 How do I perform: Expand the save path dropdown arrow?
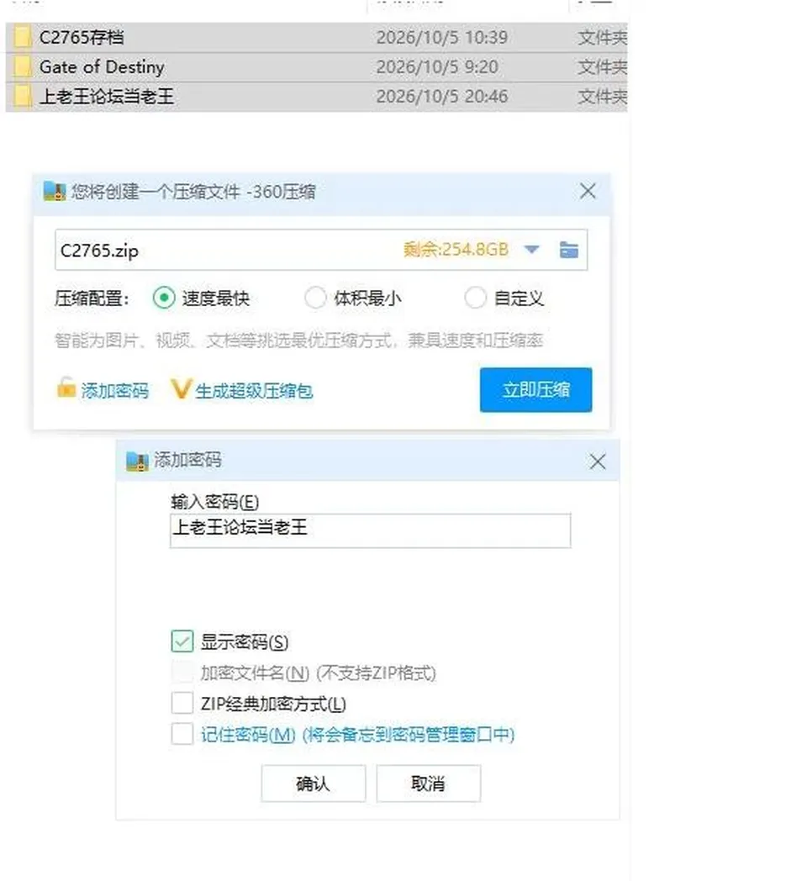[x=531, y=250]
